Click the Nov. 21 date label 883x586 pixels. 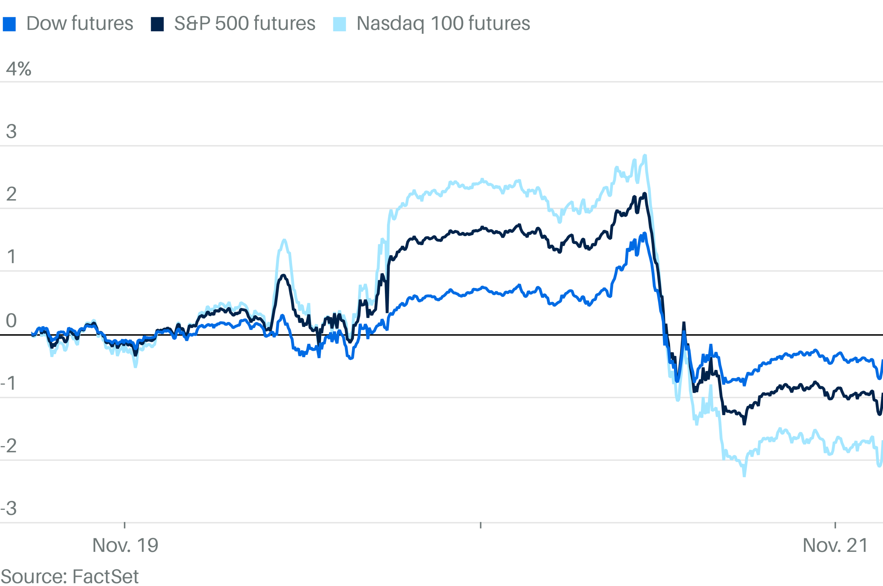(x=835, y=545)
